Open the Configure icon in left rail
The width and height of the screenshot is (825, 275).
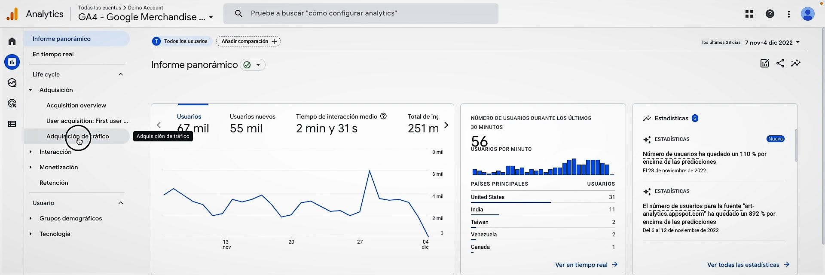pos(12,124)
